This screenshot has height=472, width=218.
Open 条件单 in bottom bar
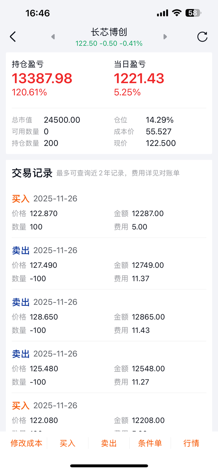tap(150, 443)
